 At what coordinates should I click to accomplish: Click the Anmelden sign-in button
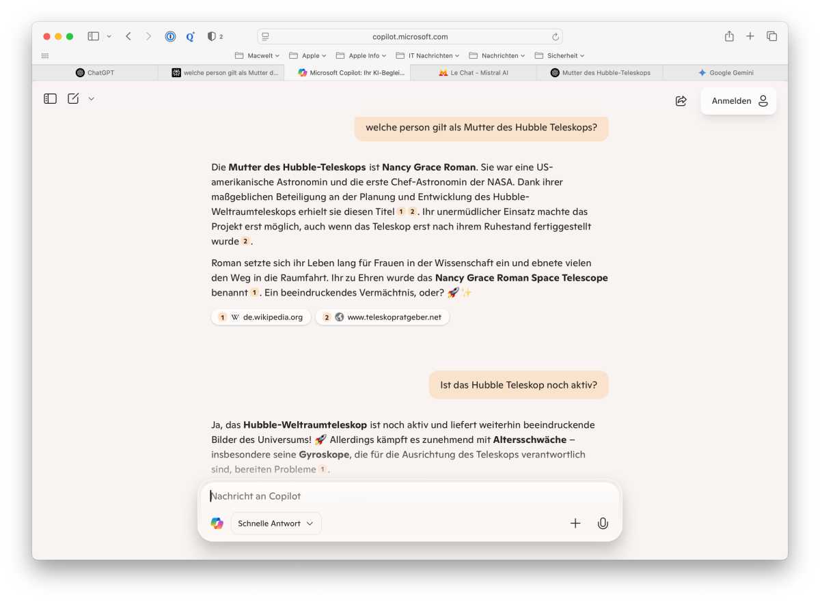click(739, 101)
